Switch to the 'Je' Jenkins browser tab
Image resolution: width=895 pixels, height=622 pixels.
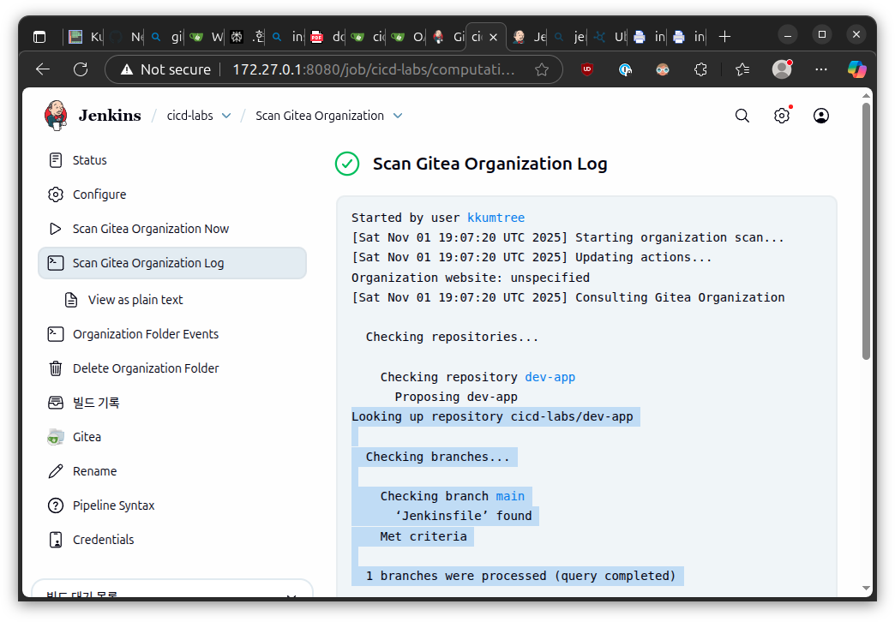click(x=529, y=37)
